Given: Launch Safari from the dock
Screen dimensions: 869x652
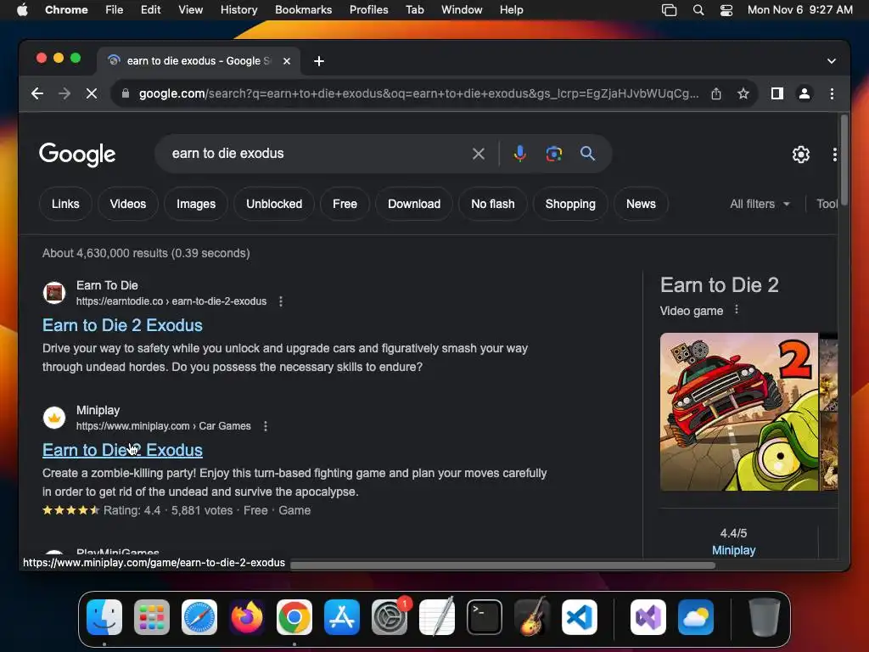Looking at the screenshot, I should pos(199,617).
